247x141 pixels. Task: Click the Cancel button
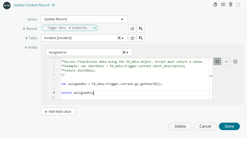click(205, 126)
